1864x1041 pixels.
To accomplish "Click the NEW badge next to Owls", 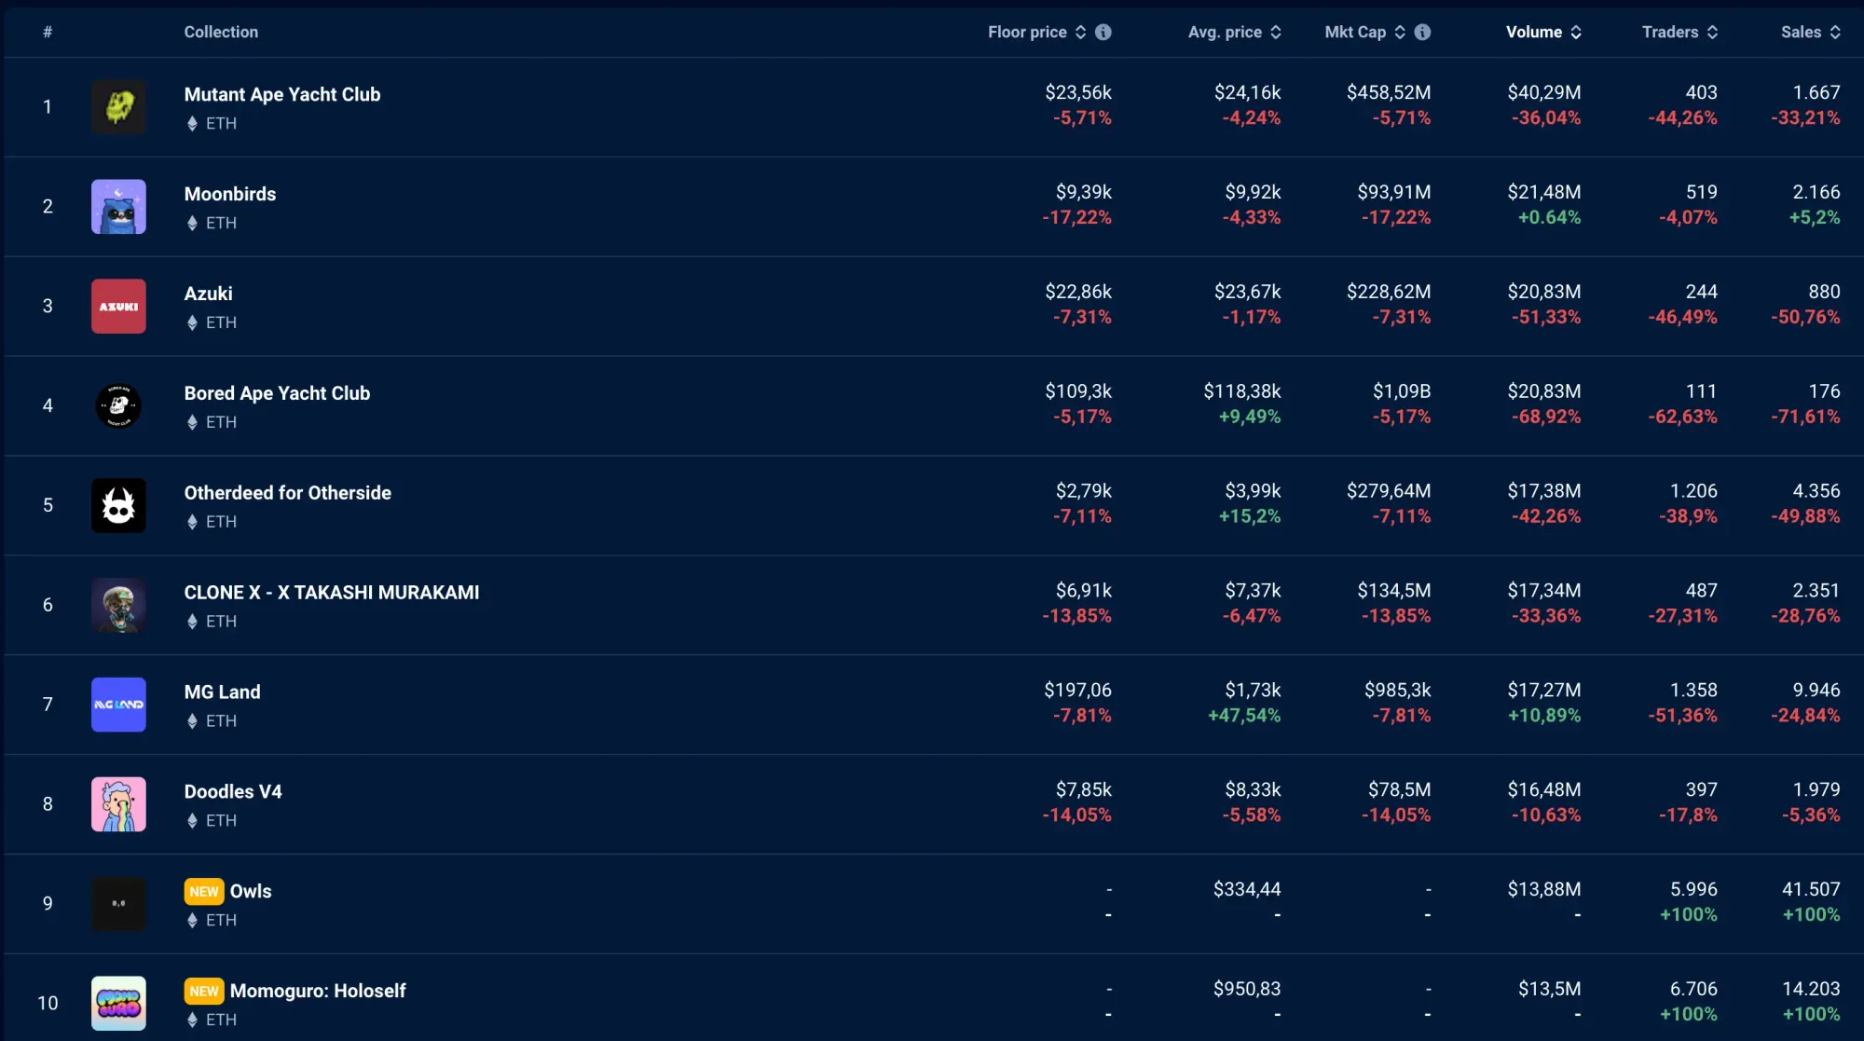I will [x=204, y=892].
